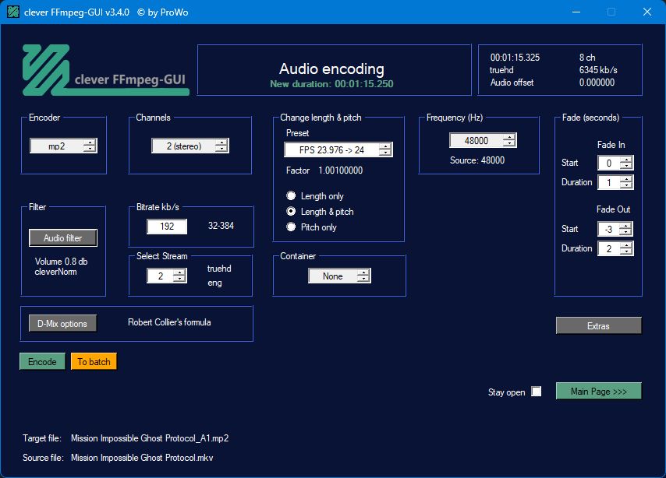Image resolution: width=666 pixels, height=478 pixels.
Task: Open the Container None selector
Action: pyautogui.click(x=339, y=276)
